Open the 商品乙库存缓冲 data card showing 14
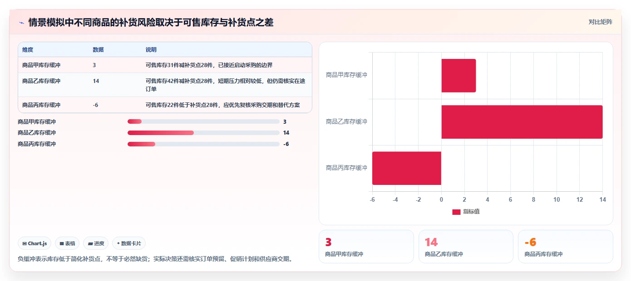This screenshot has height=281, width=631. [x=466, y=247]
